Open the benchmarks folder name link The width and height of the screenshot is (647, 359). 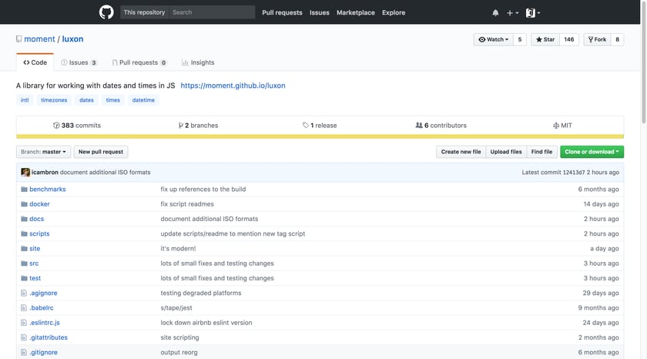pyautogui.click(x=48, y=189)
